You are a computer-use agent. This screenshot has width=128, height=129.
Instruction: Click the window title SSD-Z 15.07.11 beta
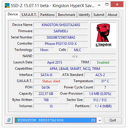[30, 6]
